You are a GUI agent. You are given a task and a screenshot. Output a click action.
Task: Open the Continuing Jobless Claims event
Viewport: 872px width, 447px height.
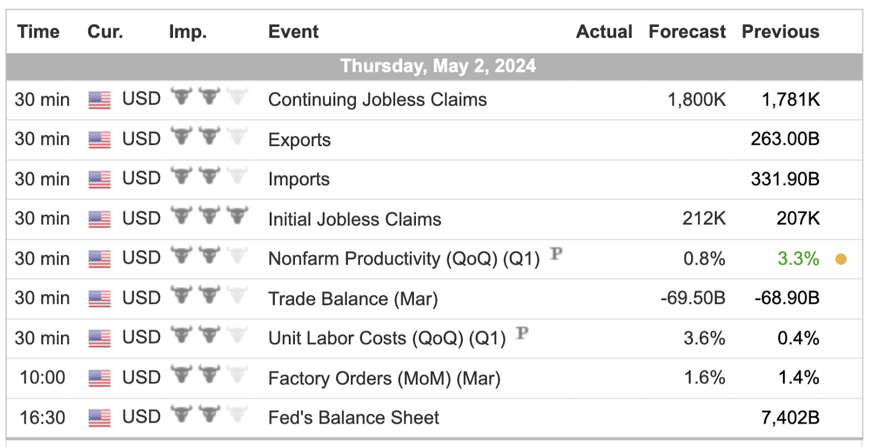[x=378, y=100]
